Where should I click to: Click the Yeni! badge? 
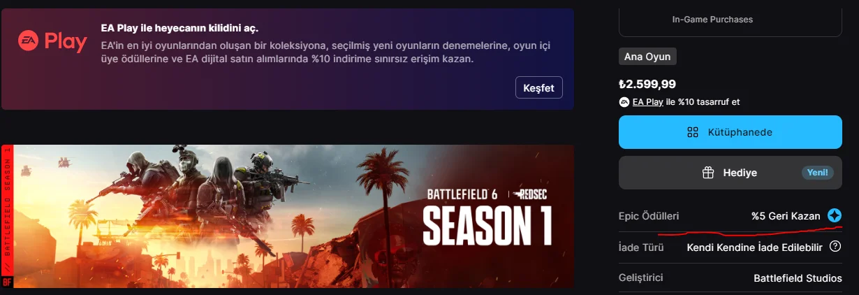[x=817, y=173]
